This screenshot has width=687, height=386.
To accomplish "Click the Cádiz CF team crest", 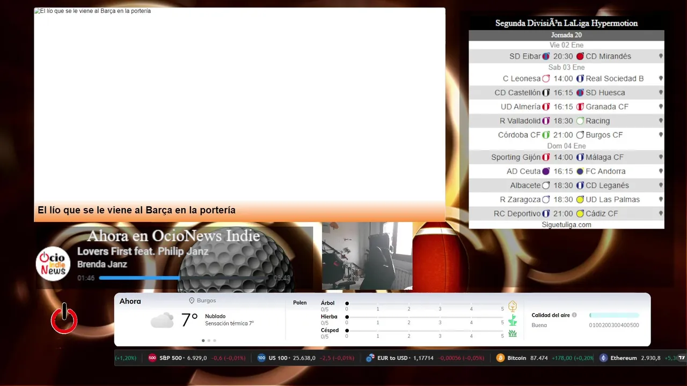I will [x=580, y=213].
